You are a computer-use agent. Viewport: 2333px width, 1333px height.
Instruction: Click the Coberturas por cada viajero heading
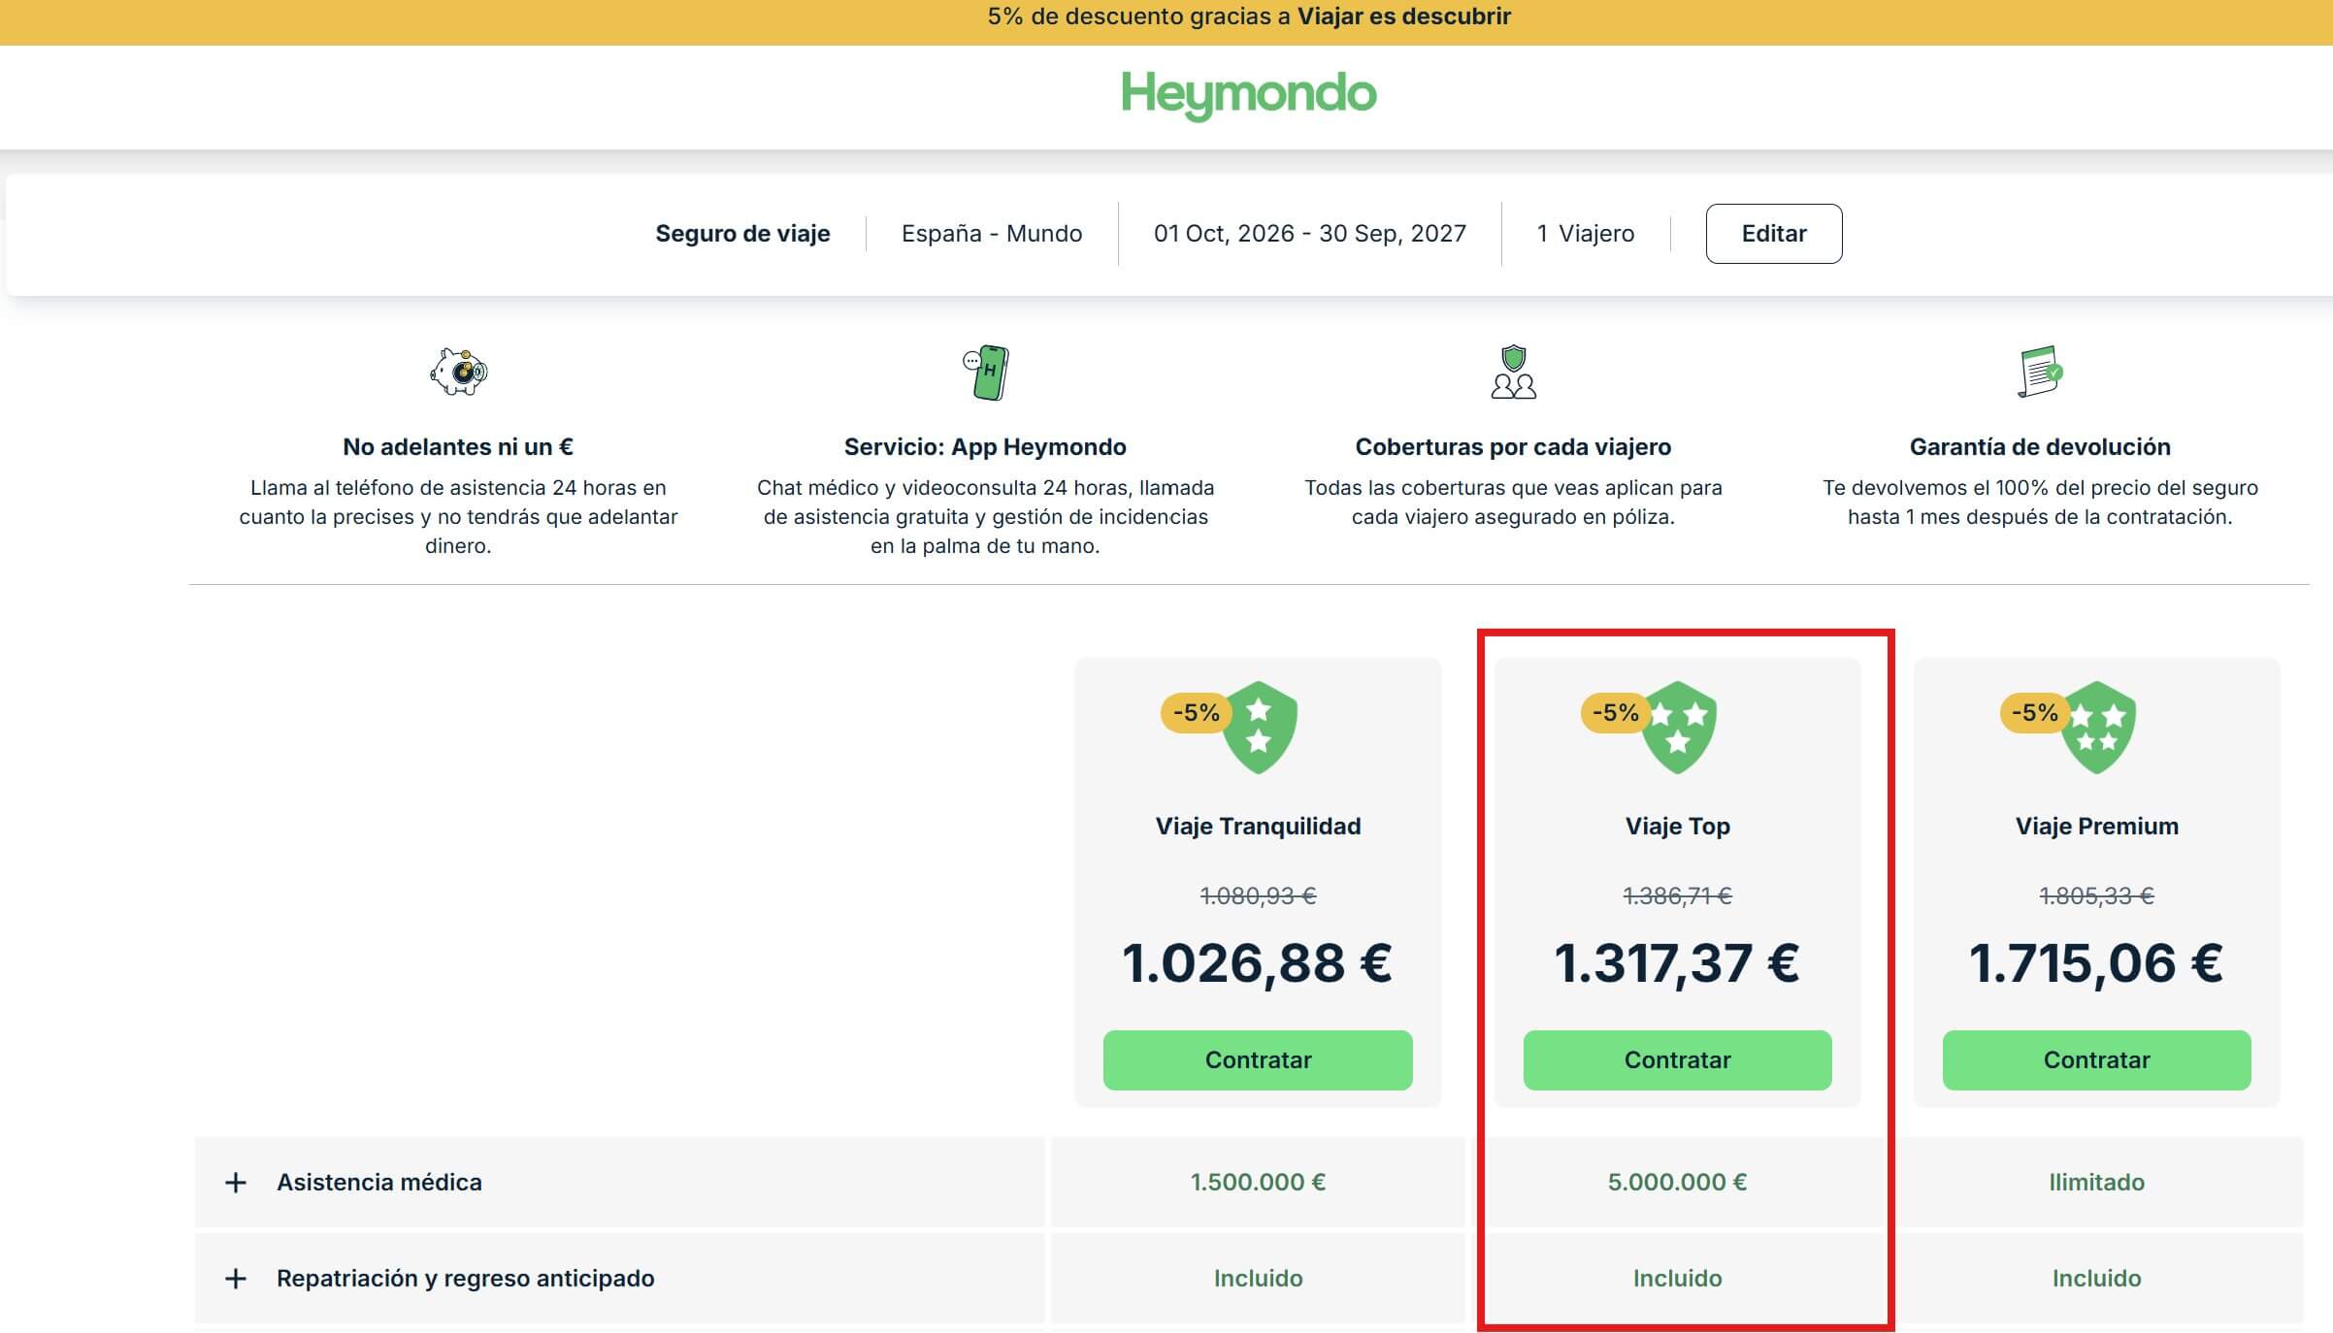tap(1513, 447)
